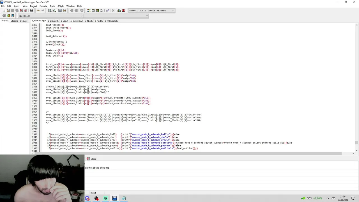359x202 pixels.
Task: Open the Edit menu
Action: pyautogui.click(x=9, y=6)
